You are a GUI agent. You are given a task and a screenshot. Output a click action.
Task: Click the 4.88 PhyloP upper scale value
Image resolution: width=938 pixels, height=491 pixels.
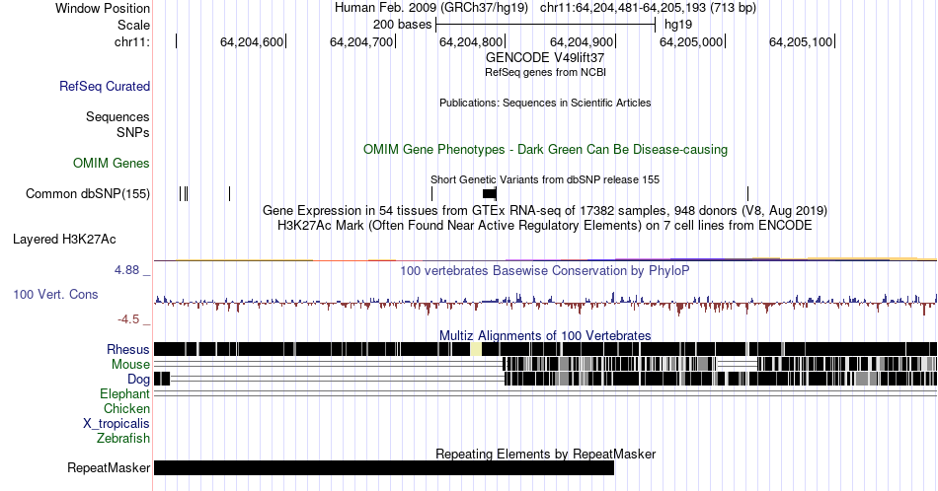[x=126, y=270]
